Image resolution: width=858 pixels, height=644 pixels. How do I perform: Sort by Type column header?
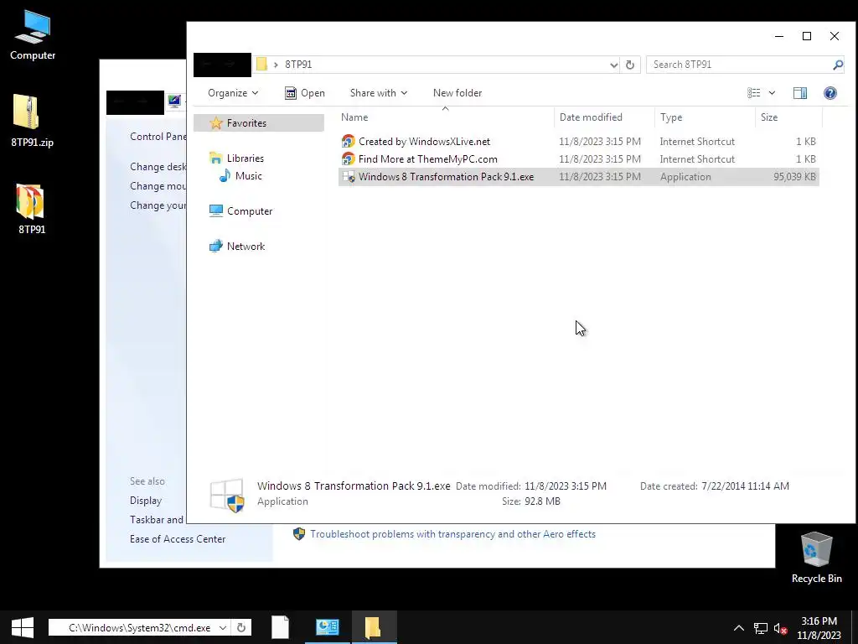coord(705,117)
